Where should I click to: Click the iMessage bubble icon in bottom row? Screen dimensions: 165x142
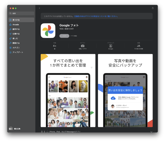[x=47, y=132]
